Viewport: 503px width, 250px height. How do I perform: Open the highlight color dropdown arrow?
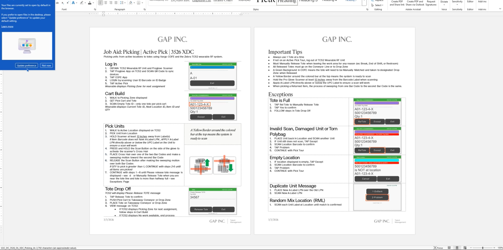[x=85, y=3]
